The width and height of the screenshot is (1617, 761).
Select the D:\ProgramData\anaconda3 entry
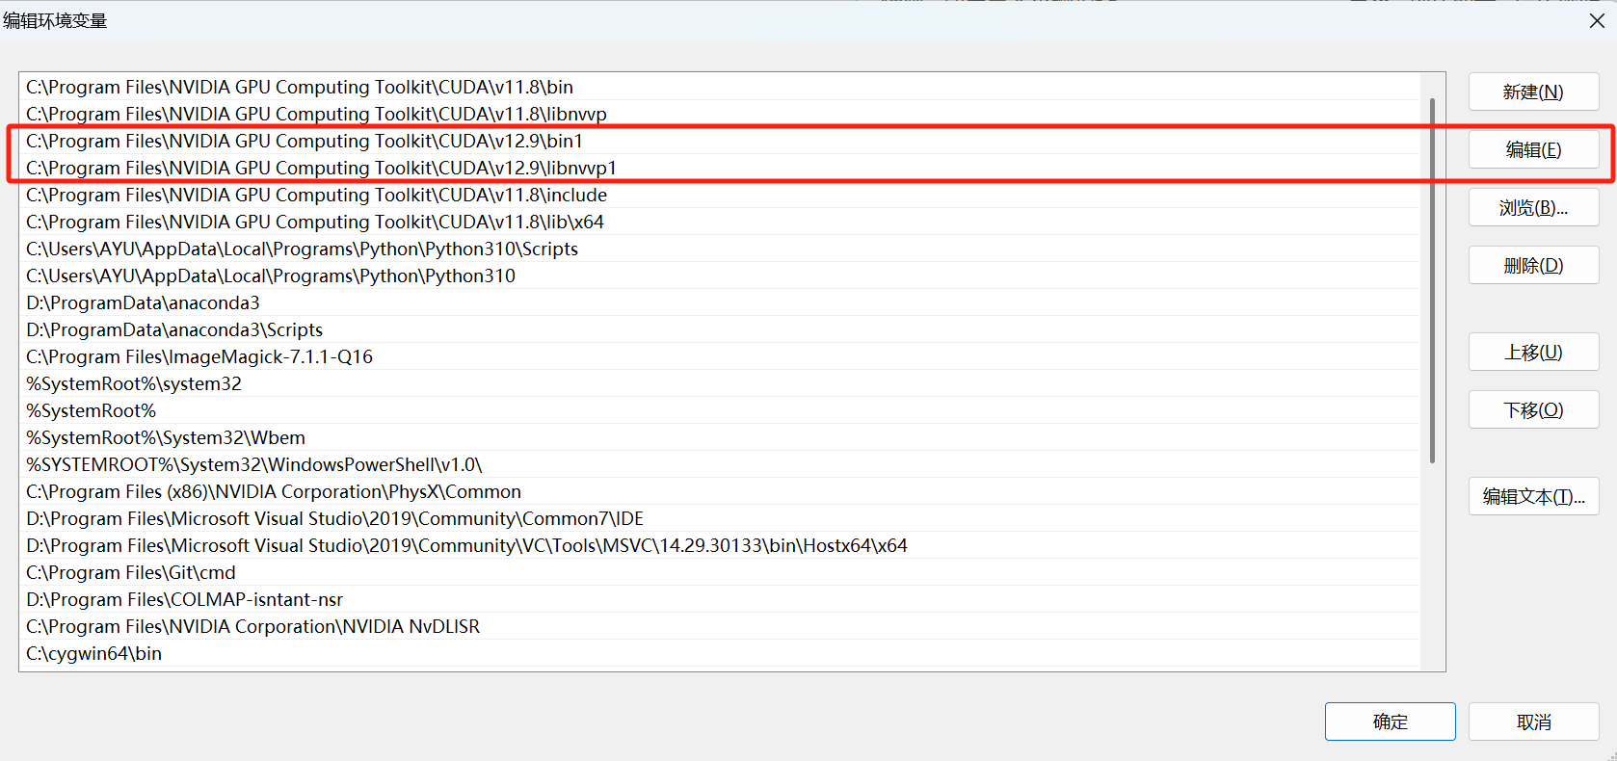(x=720, y=302)
